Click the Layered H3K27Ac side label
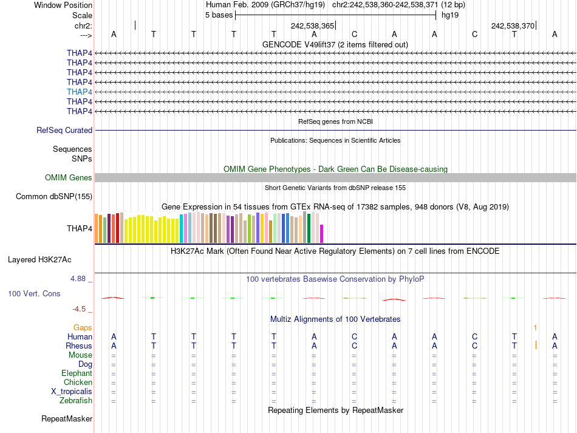 [x=39, y=260]
